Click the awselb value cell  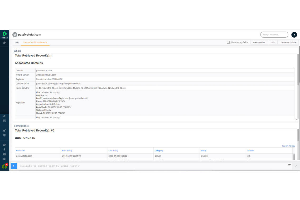click(x=204, y=156)
